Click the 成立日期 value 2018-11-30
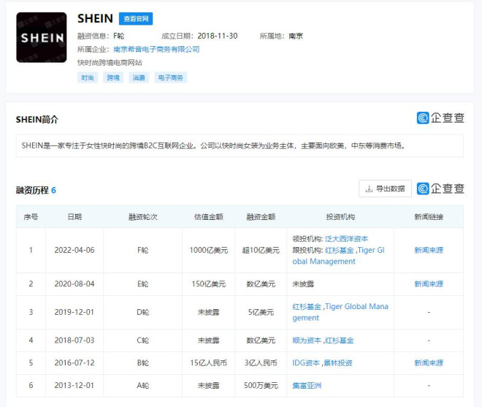 tap(218, 36)
